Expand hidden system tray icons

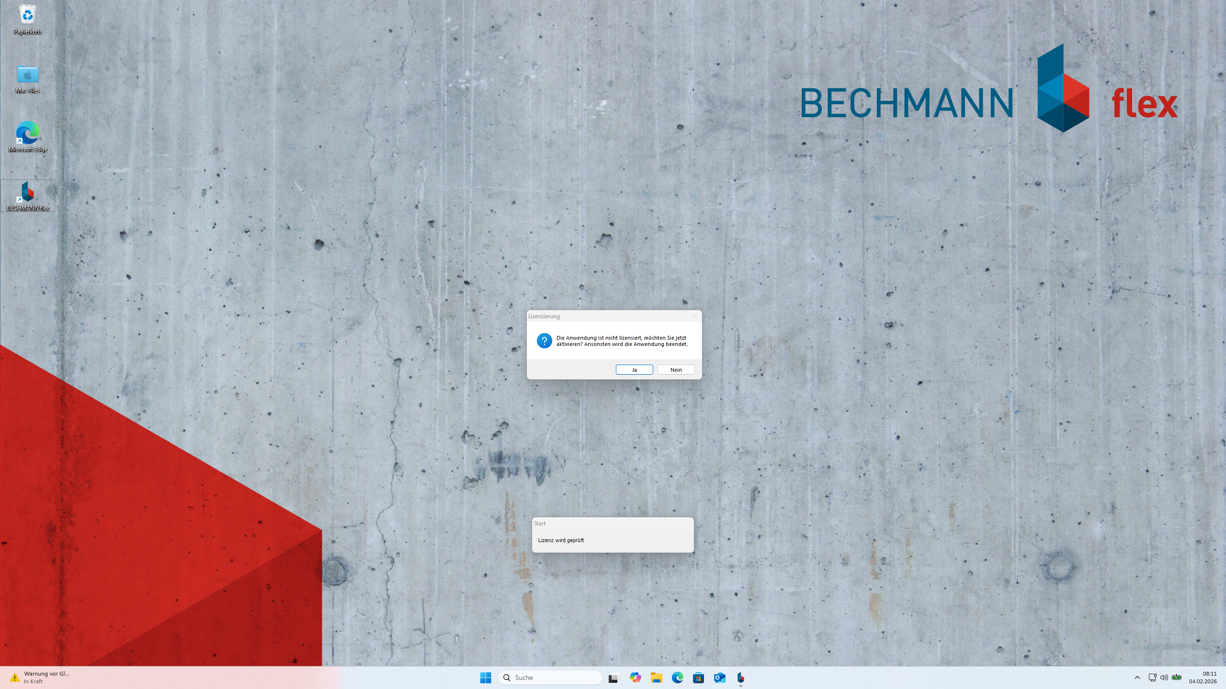coord(1137,678)
